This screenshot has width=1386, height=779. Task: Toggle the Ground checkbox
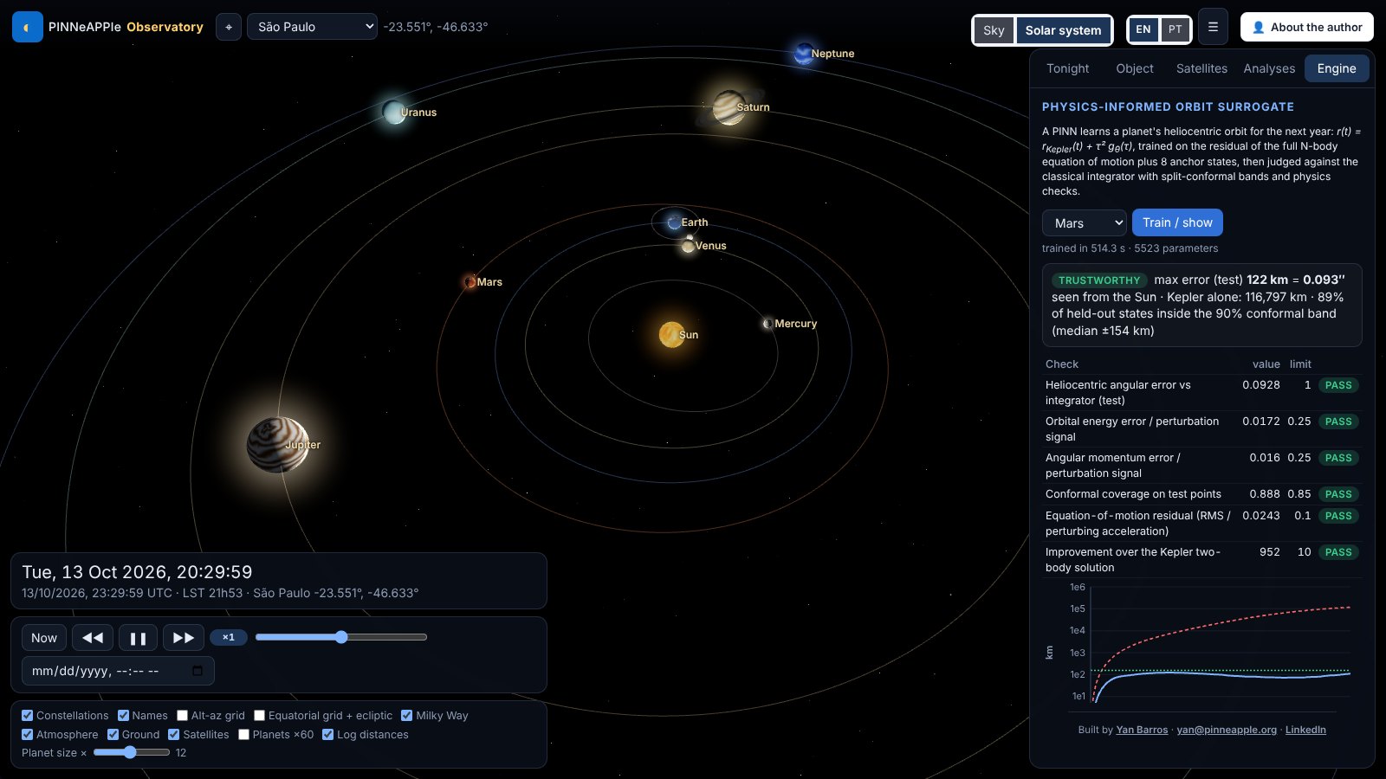click(x=113, y=735)
